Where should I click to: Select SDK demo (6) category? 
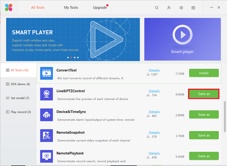pyautogui.click(x=18, y=84)
